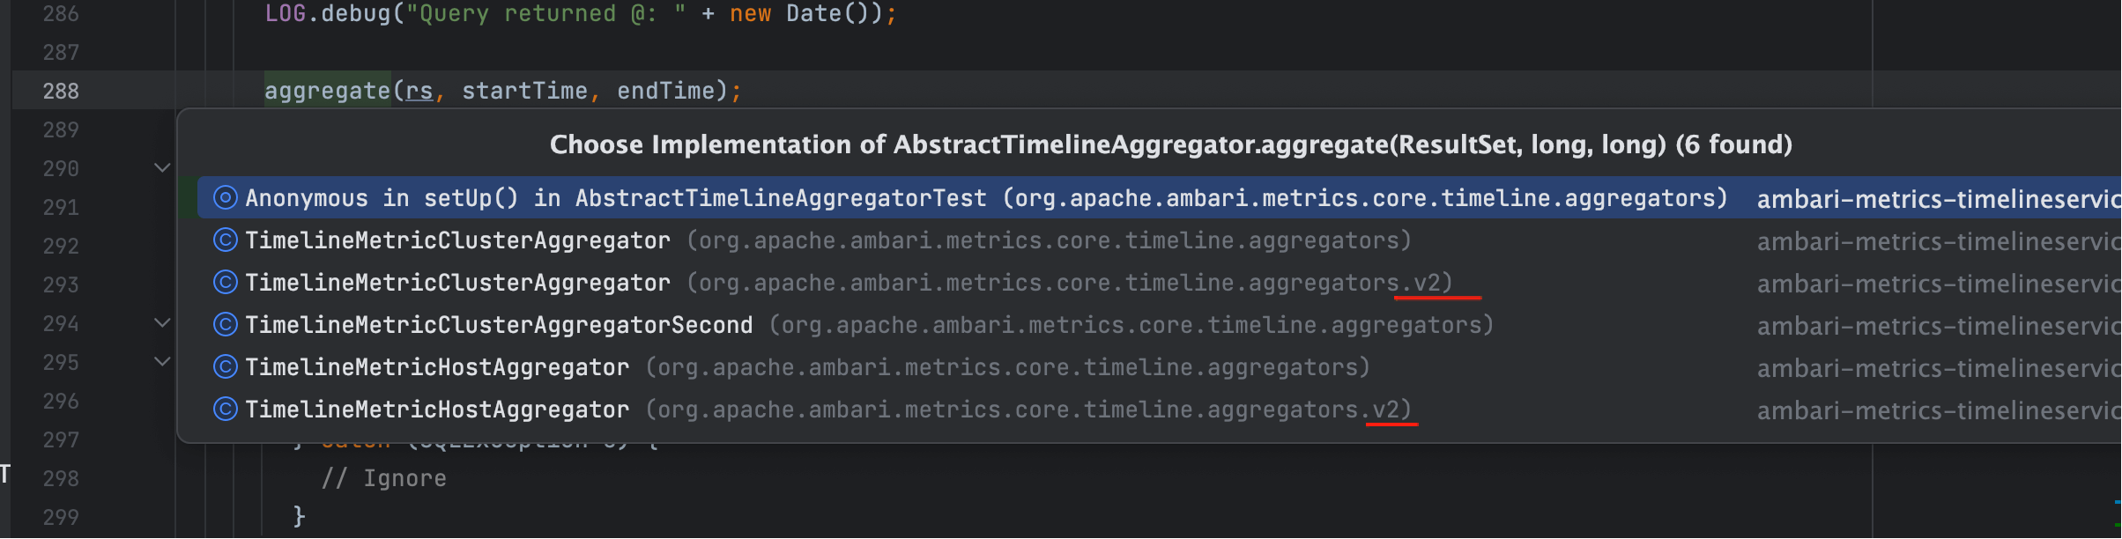Click line number 299 in the gutter
Viewport: 2122px width, 539px height.
[x=61, y=517]
